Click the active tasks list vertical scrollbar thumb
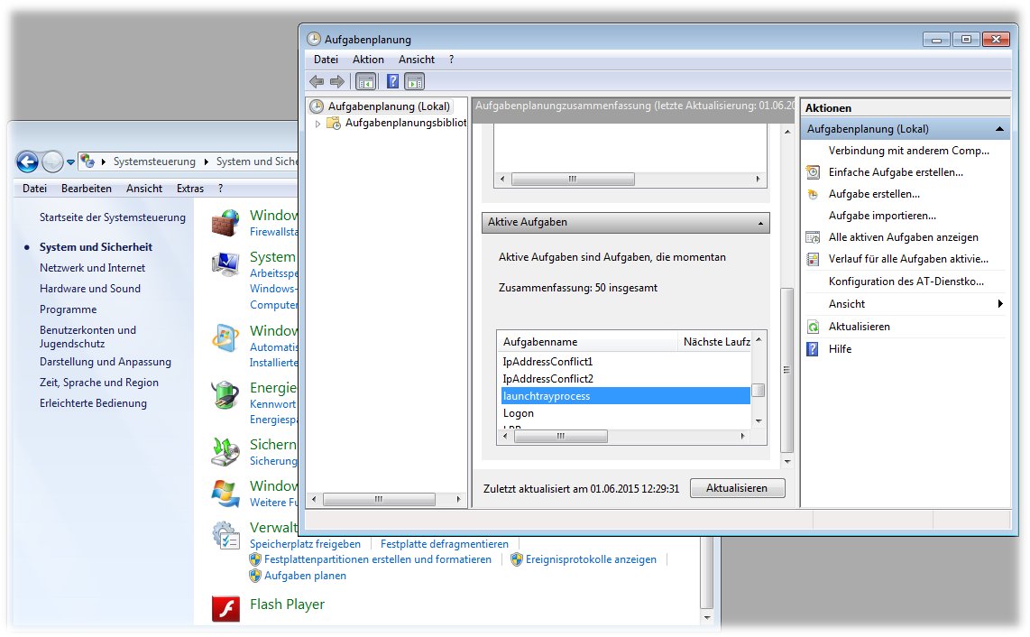 (x=759, y=391)
